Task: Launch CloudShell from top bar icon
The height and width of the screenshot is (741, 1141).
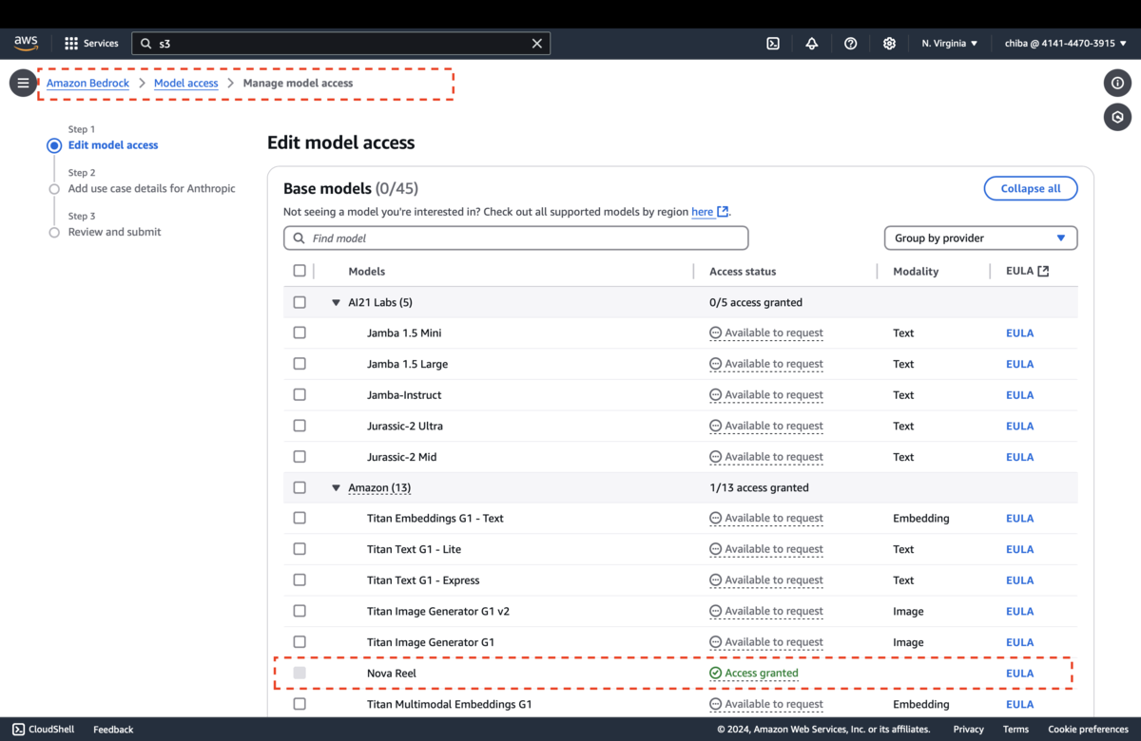Action: coord(773,44)
